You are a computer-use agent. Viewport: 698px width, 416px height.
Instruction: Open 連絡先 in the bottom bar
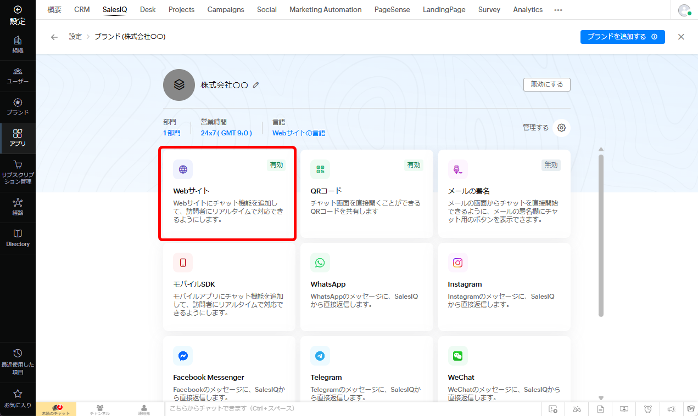(x=144, y=409)
